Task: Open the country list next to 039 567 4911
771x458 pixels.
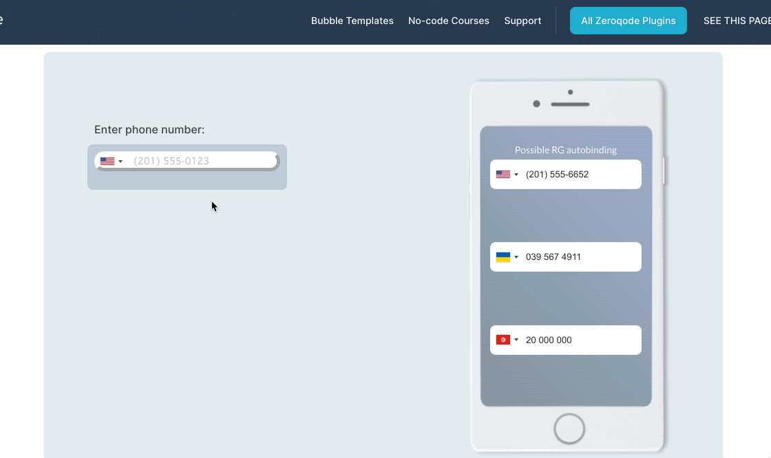Action: coord(517,257)
